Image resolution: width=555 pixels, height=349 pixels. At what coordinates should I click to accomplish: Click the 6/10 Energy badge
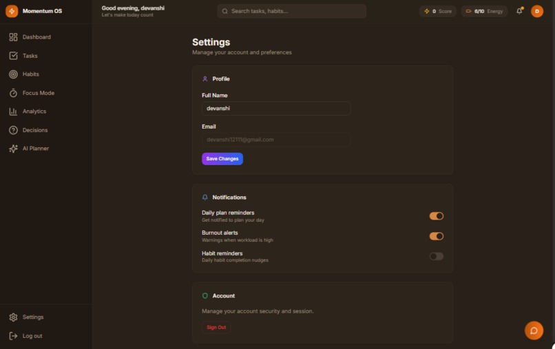[x=484, y=11]
